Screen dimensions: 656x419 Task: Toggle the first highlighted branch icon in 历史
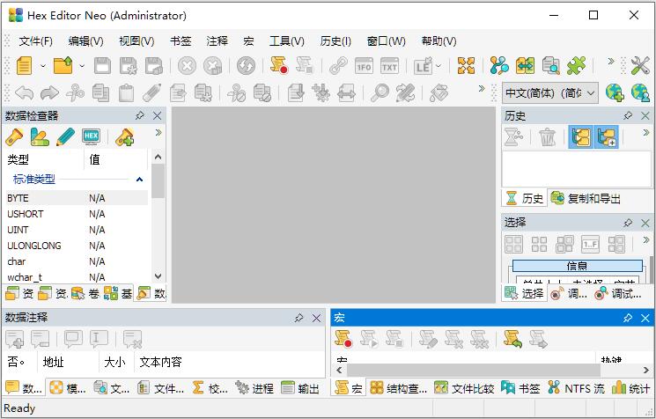[580, 136]
